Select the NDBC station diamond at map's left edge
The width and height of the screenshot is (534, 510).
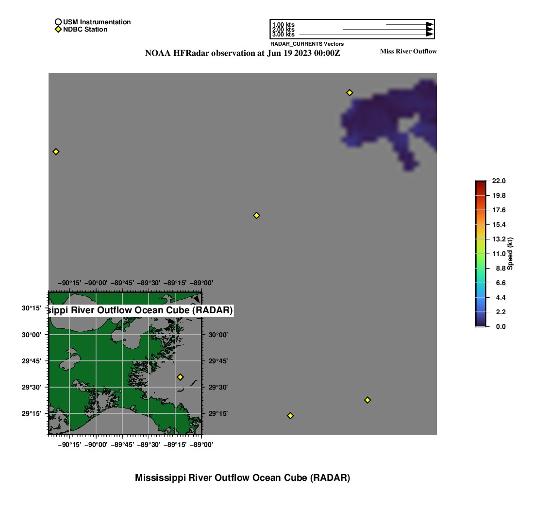click(56, 152)
